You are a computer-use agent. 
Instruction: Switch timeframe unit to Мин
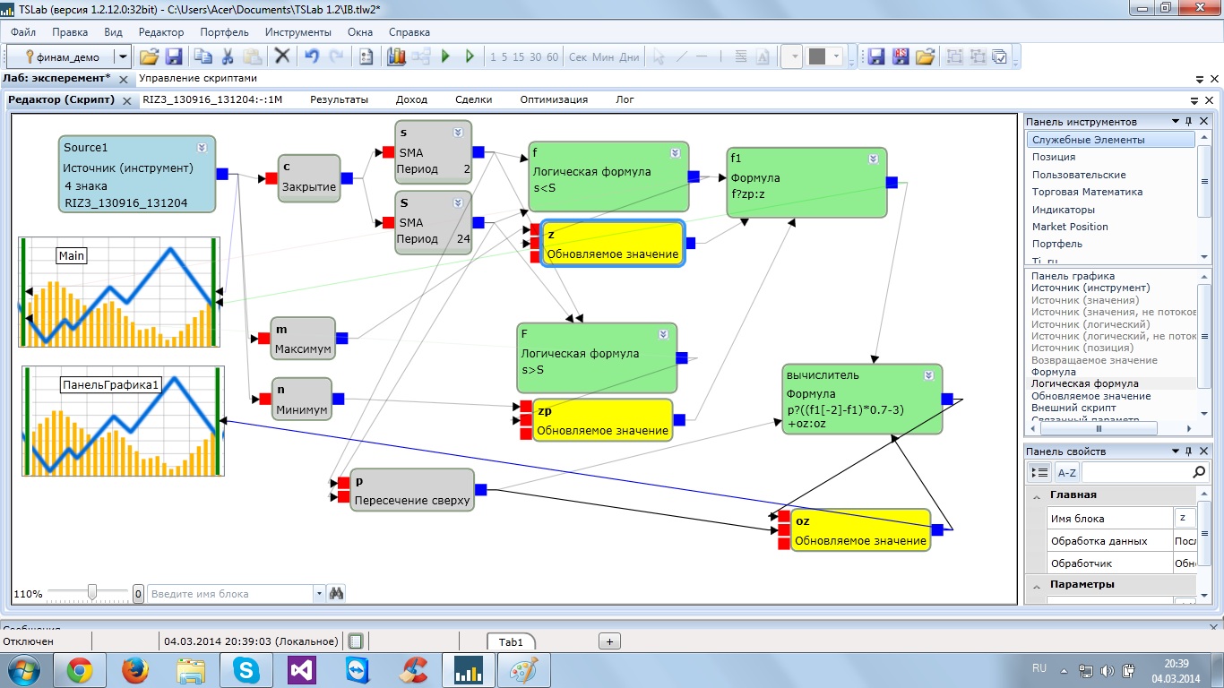(x=604, y=57)
